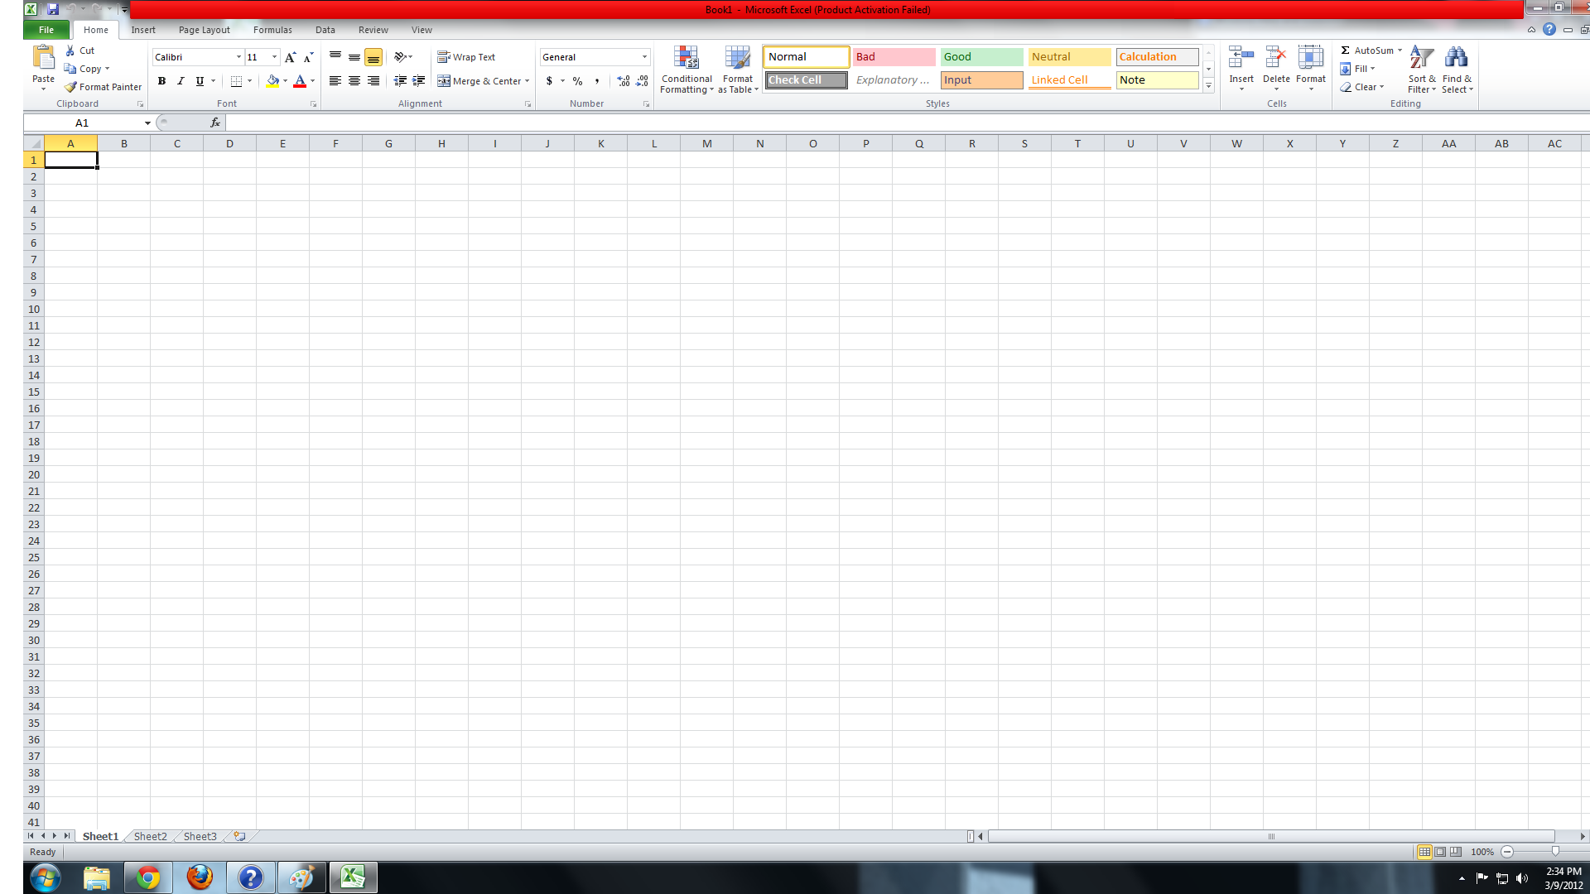Toggle Wrap Text for the cell
This screenshot has height=894, width=1590.
point(466,57)
